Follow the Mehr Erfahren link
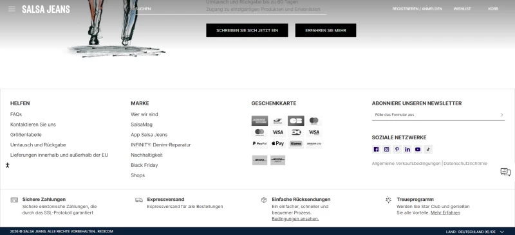515x235 pixels. 445,213
